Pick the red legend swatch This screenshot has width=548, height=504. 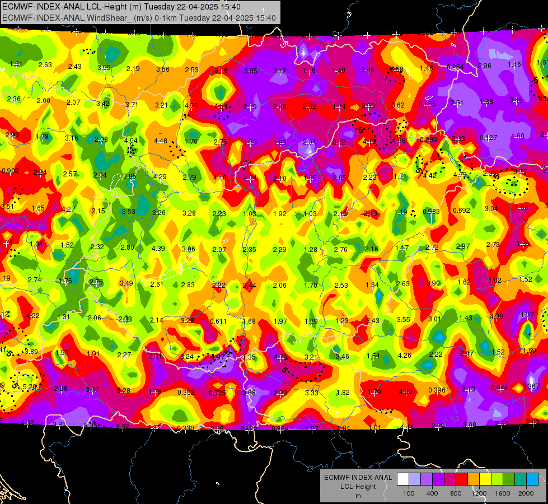462,479
